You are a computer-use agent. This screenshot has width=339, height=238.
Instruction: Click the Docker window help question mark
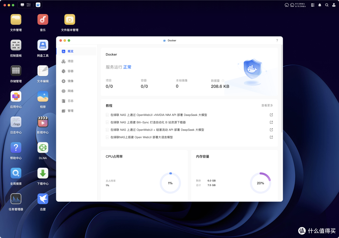point(277,40)
